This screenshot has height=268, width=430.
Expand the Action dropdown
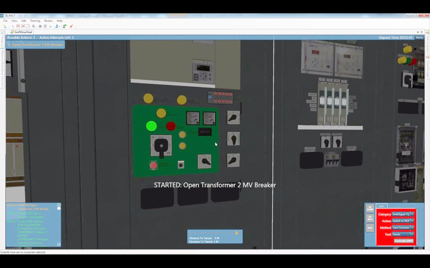tap(412, 221)
